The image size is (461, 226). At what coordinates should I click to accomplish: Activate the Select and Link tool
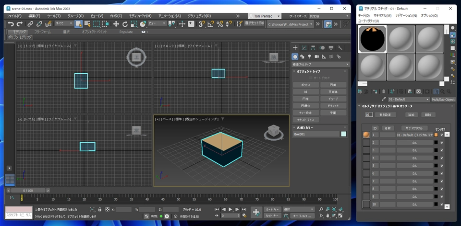pyautogui.click(x=30, y=24)
